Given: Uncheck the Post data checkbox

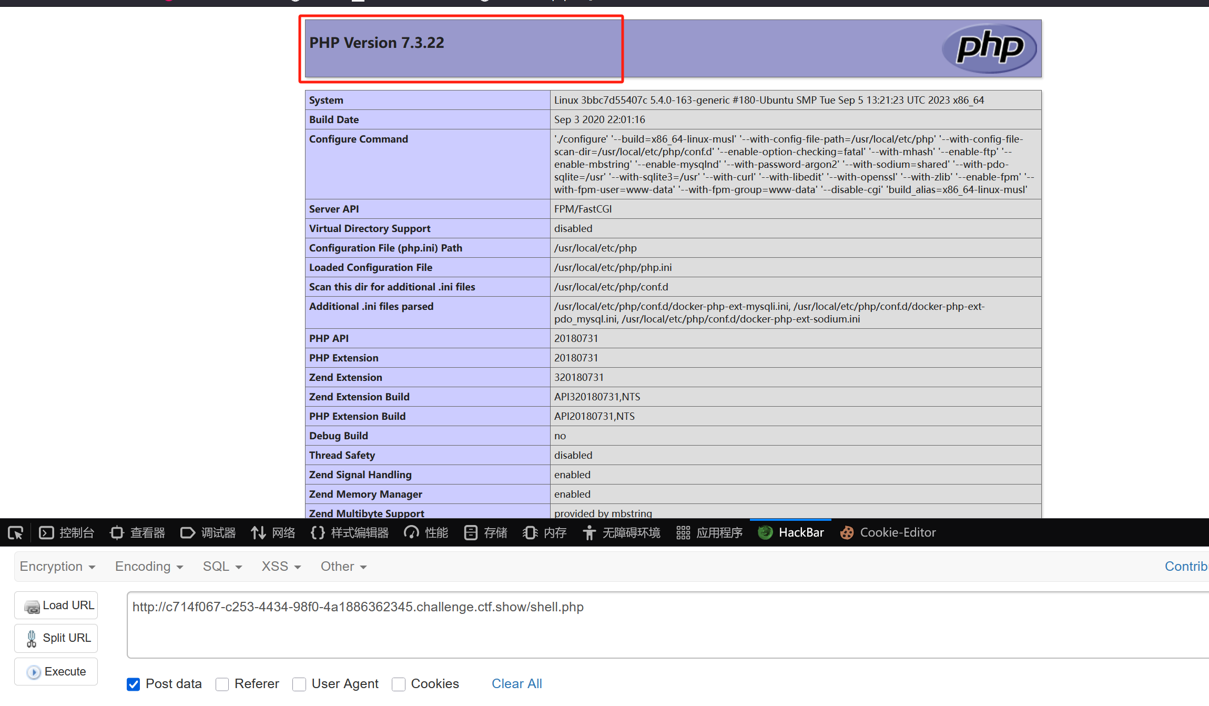Looking at the screenshot, I should click(x=134, y=684).
